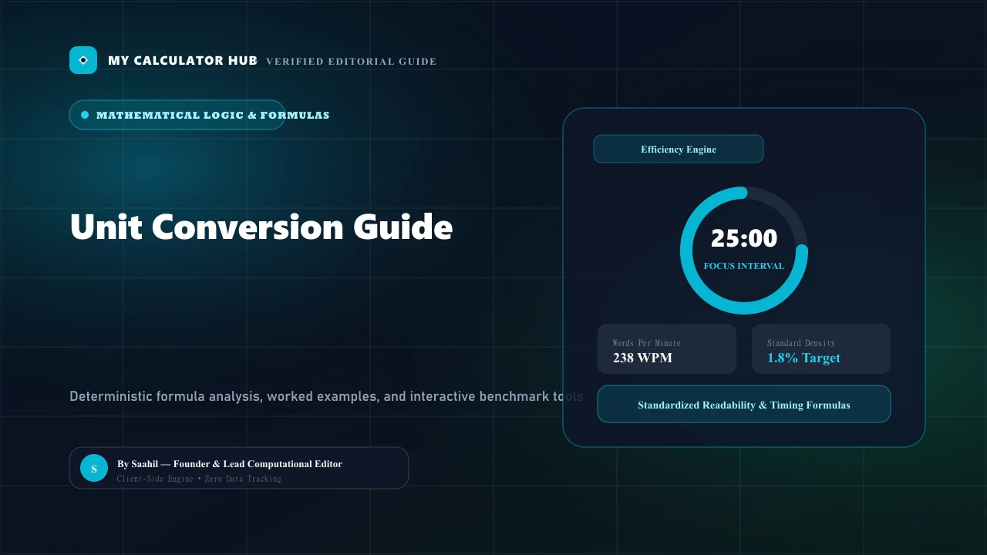Screen dimensions: 987x555
Task: Click the My Calculator Hub logo icon
Action: click(x=83, y=60)
